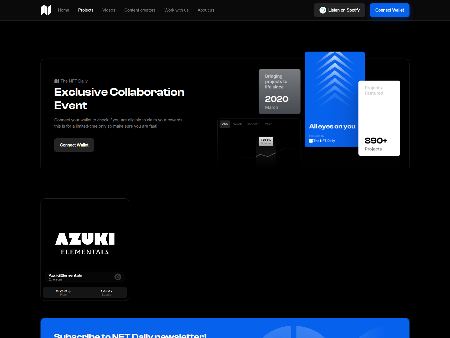Click the Spotify icon in header

tap(323, 10)
